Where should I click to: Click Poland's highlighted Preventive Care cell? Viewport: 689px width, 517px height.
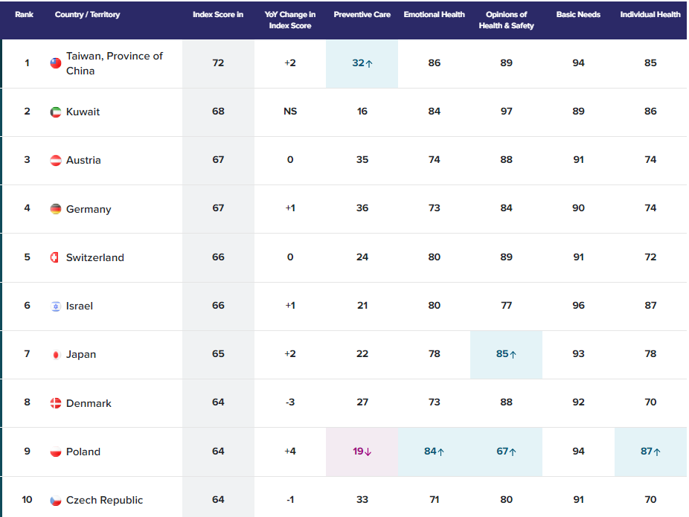click(x=362, y=452)
